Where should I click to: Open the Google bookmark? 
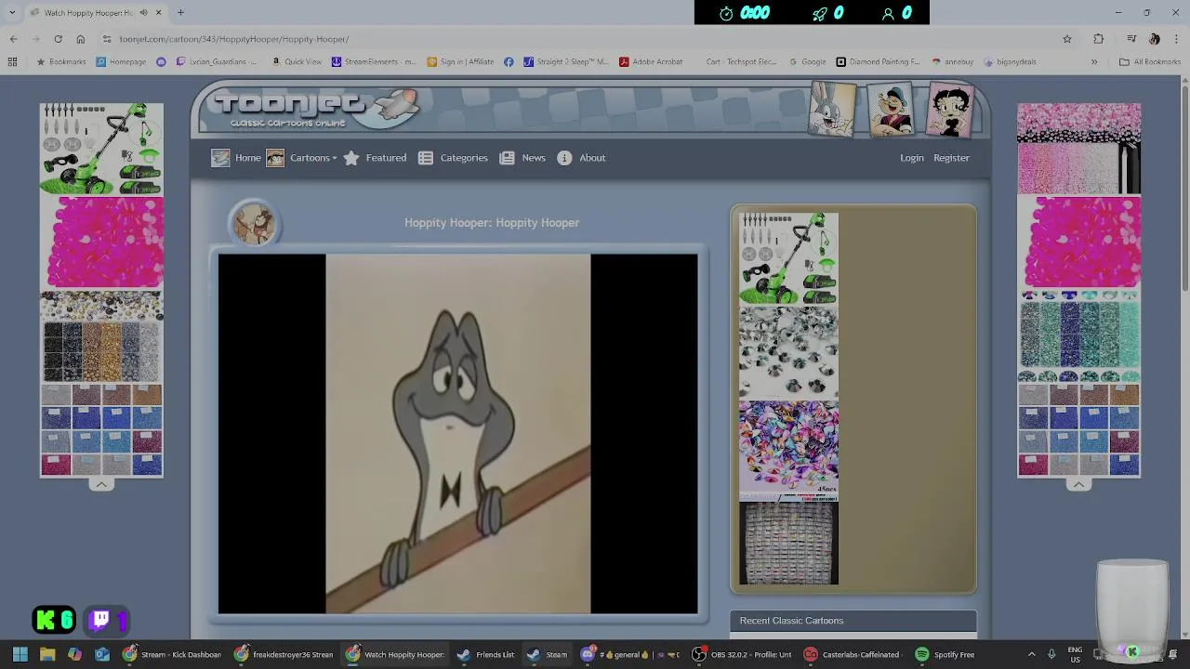coord(807,62)
